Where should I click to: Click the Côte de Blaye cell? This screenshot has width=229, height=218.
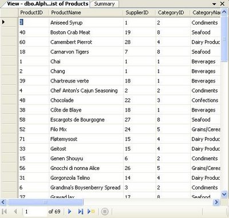point(86,110)
